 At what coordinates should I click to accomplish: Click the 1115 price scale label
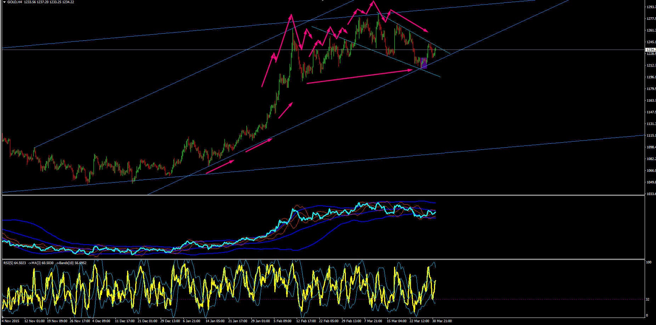651,136
